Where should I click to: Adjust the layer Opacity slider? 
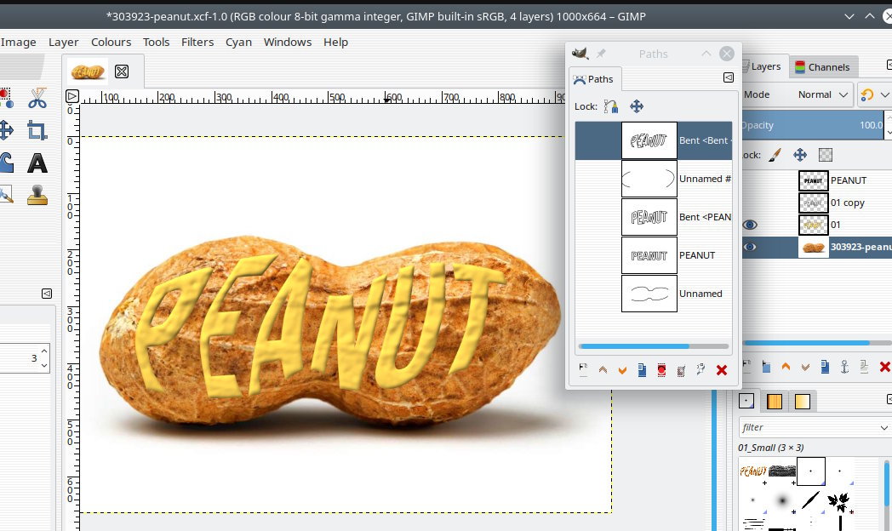pos(813,125)
